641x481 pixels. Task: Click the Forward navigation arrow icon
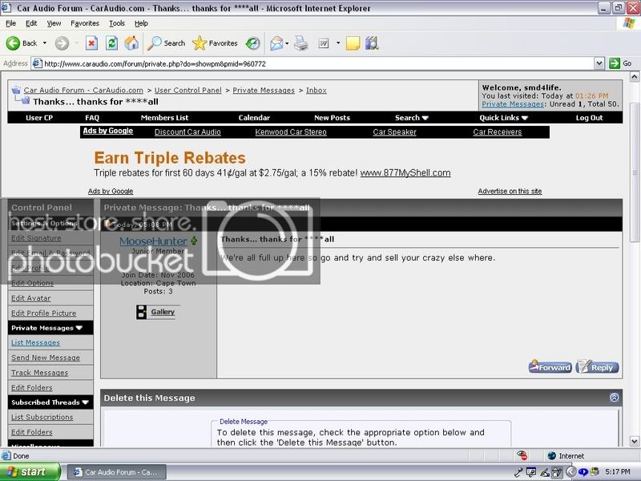(62, 43)
